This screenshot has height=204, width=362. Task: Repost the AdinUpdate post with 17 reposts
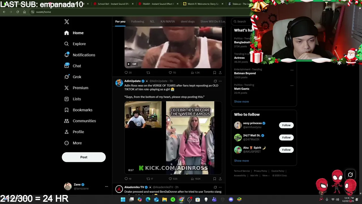[x=150, y=179]
